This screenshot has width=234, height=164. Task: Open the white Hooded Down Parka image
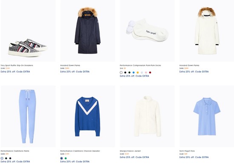[207, 31]
